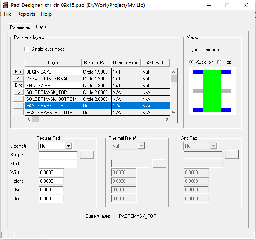256x240 pixels.
Task: Click the Regular Pad Flash text field
Action: pos(58,164)
